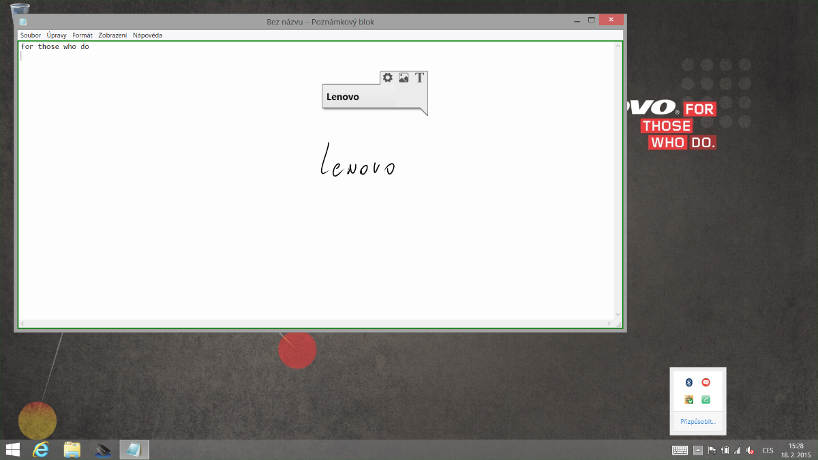Click the Notepad vertical scrollbar down arrow

(618, 315)
